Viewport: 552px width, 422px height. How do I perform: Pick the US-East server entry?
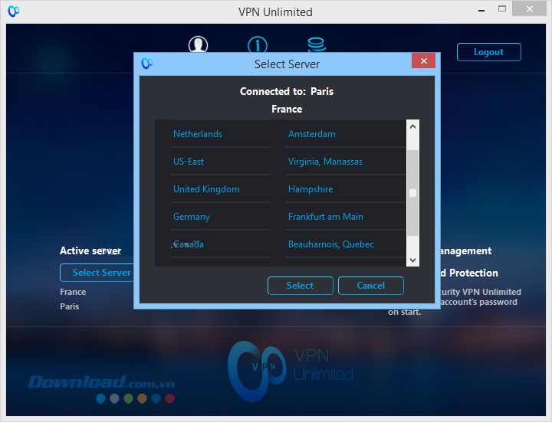coord(189,162)
